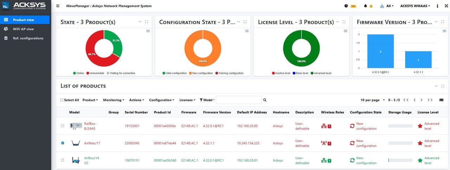Go to the next page of products
This screenshot has width=450, height=170.
click(422, 100)
